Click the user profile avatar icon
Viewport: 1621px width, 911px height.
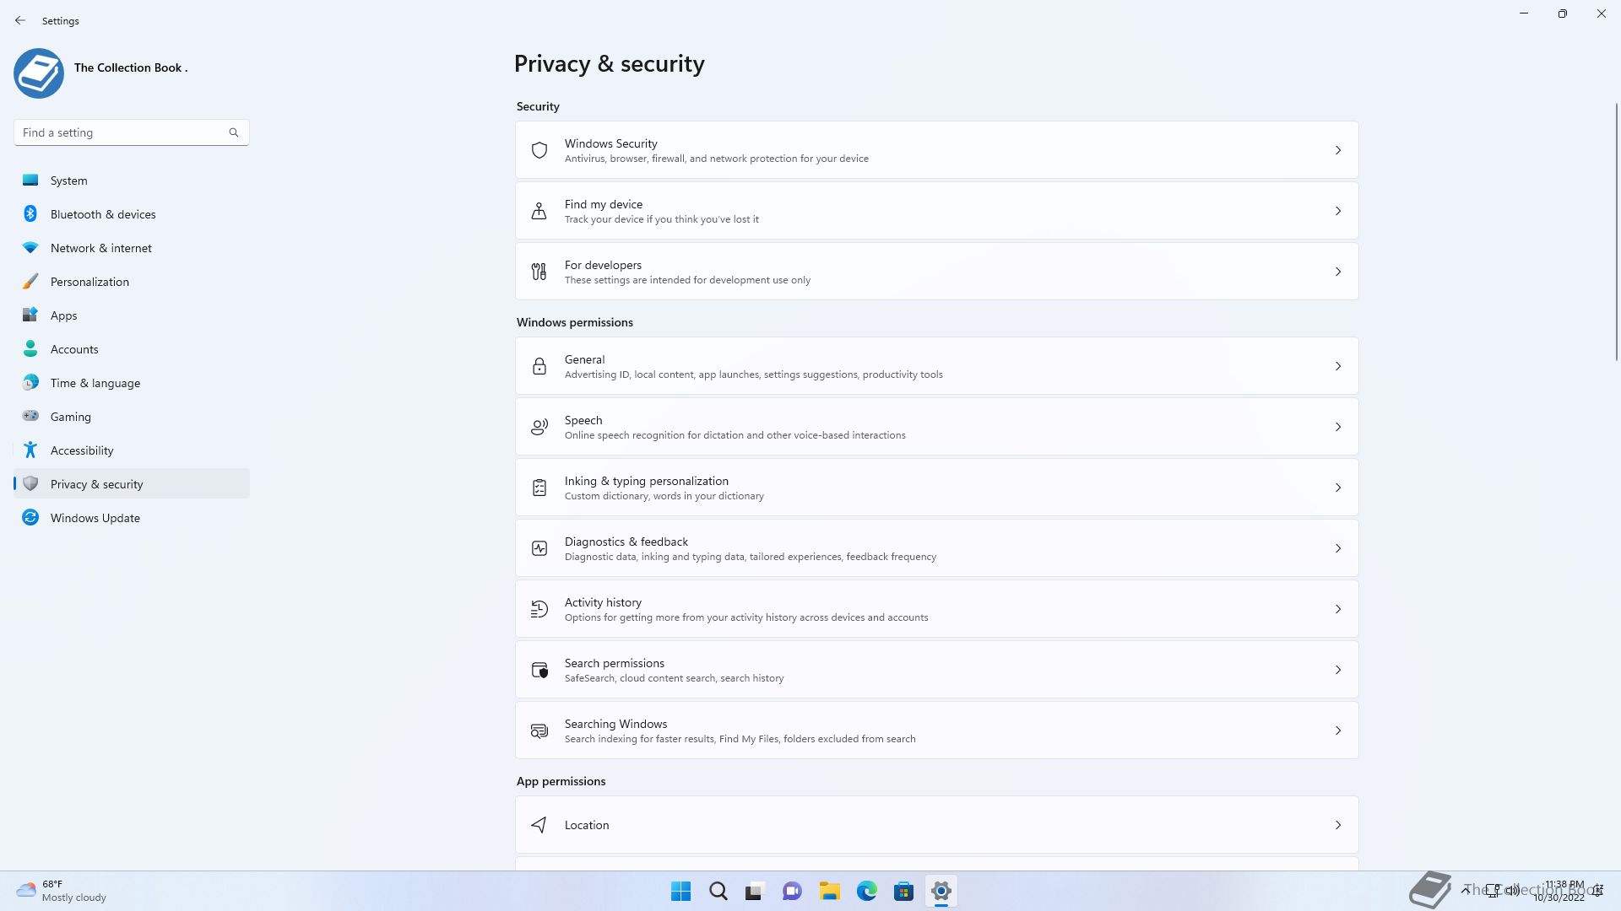[x=39, y=73]
